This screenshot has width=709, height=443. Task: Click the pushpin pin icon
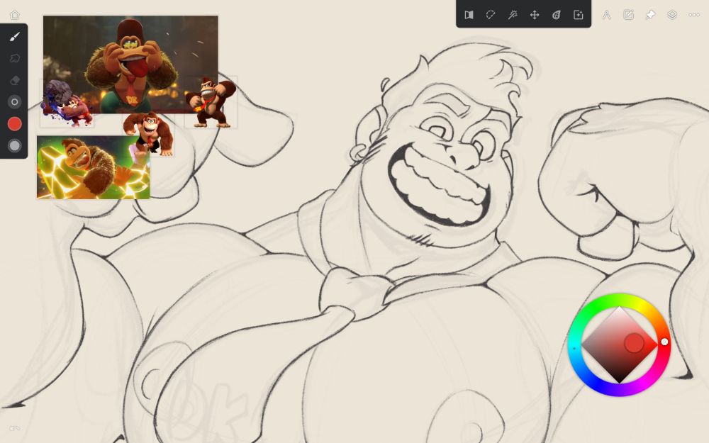650,15
